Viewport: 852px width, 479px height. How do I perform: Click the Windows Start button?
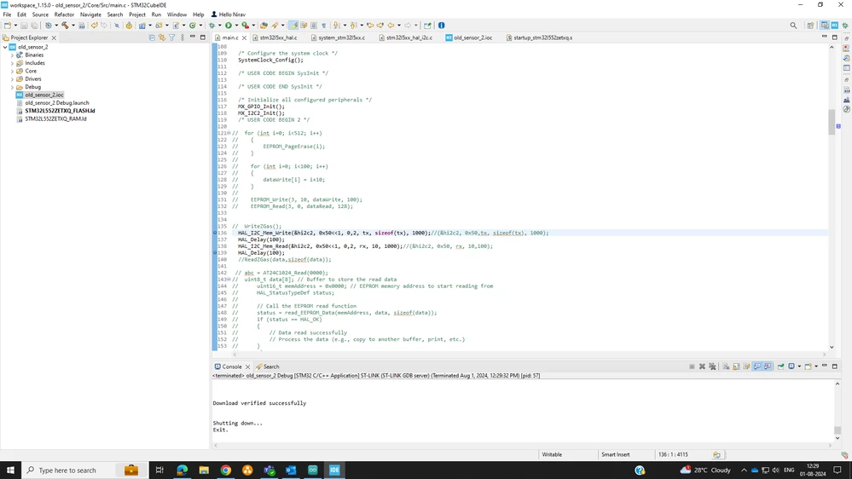(x=10, y=470)
